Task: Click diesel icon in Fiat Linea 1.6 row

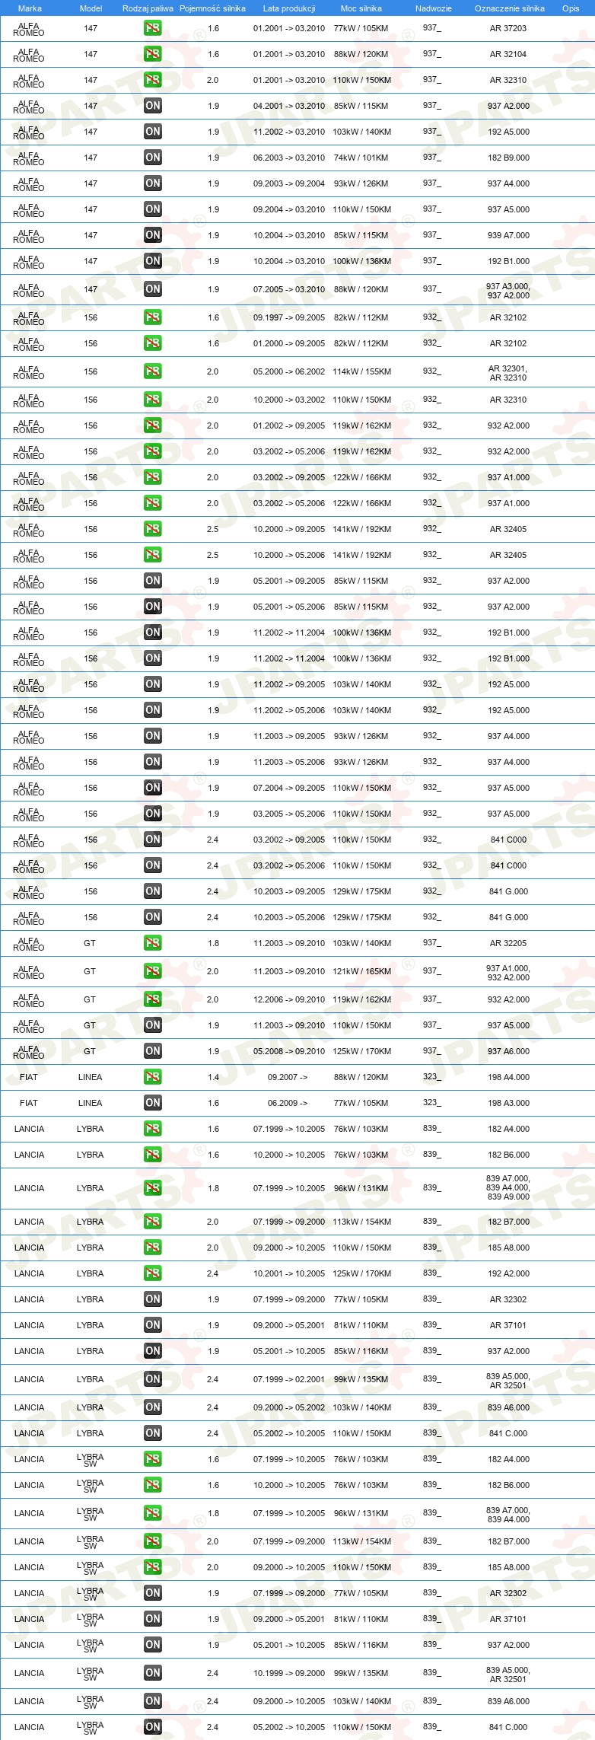Action: tap(153, 1103)
